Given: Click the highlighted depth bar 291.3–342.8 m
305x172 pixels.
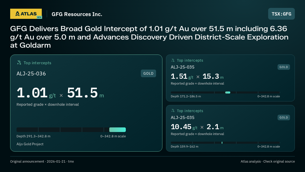Looking at the screenshot, I should point(117,130).
